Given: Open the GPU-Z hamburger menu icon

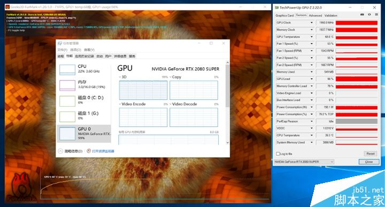Looking at the screenshot, I should point(376,14).
